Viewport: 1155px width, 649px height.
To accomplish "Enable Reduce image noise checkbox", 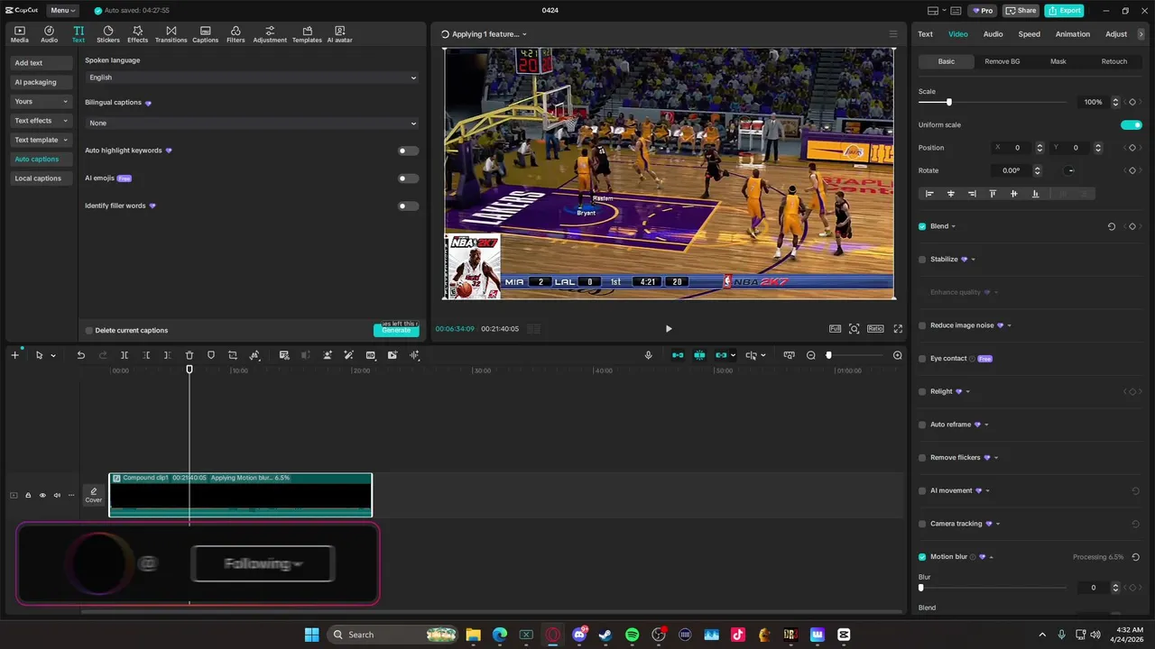I will click(x=922, y=325).
